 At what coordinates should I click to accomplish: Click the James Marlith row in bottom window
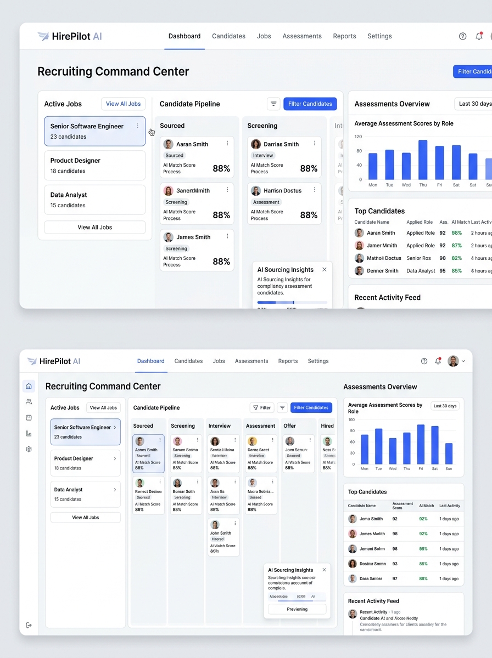tap(404, 534)
